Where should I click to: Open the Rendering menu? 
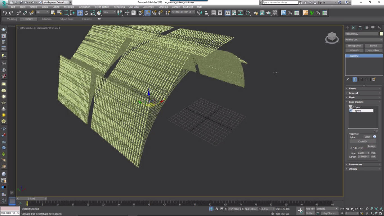coord(119,7)
